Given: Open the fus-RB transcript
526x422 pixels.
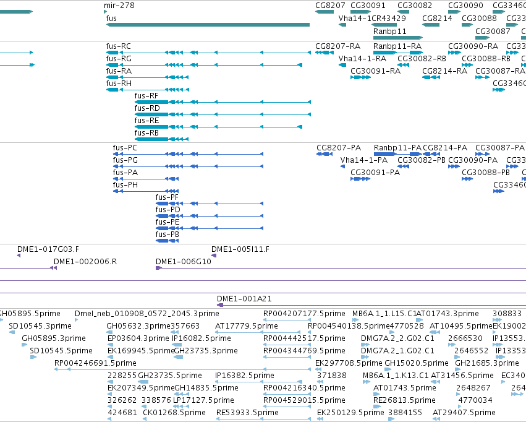Looking at the screenshot, I should 162,139.
